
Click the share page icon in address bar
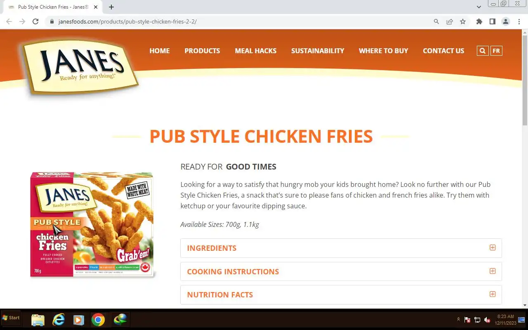click(x=450, y=21)
